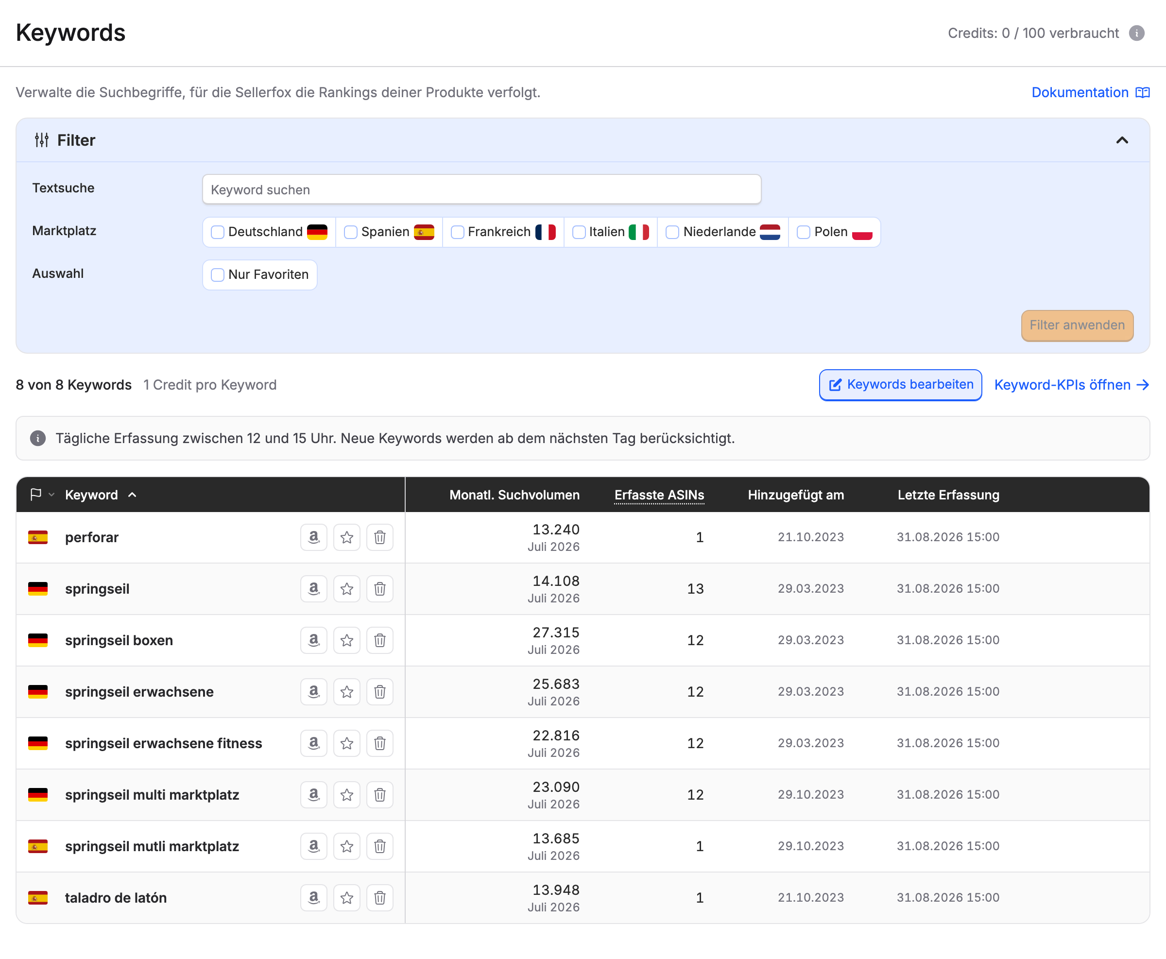The image size is (1166, 959).
Task: Open the flag column dropdown in table header
Action: tap(43, 495)
